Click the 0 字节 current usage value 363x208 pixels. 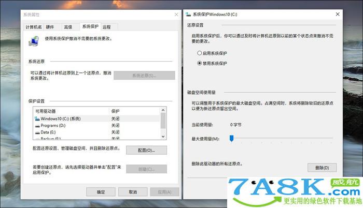click(x=235, y=125)
